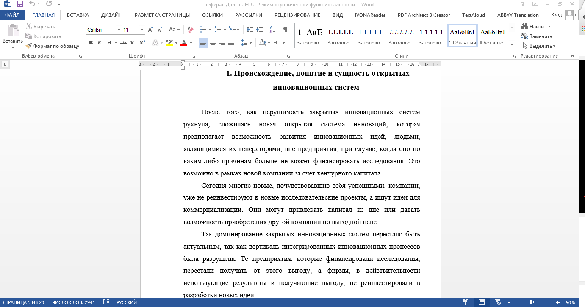Click the Sort A-Z icon
The width and height of the screenshot is (585, 307).
pyautogui.click(x=272, y=30)
